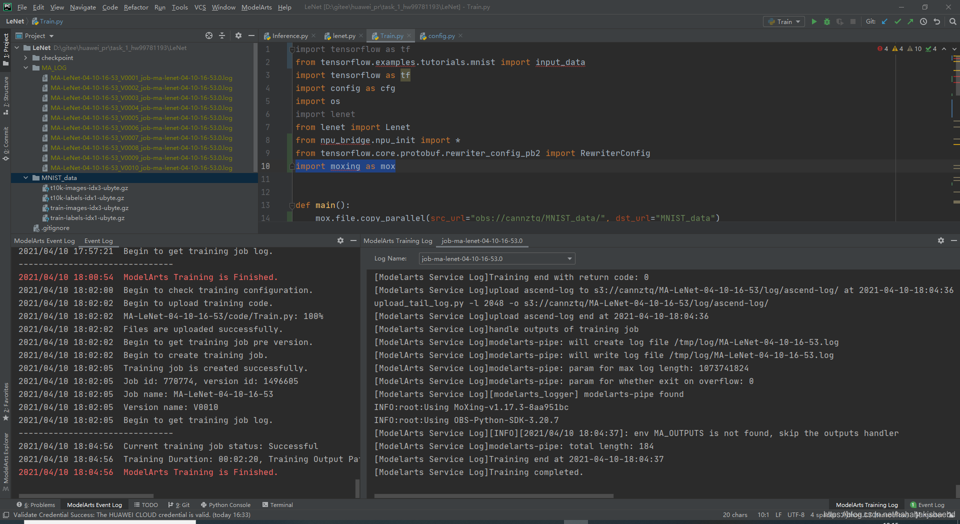Open the TODO tool window
The height and width of the screenshot is (524, 960).
[146, 505]
